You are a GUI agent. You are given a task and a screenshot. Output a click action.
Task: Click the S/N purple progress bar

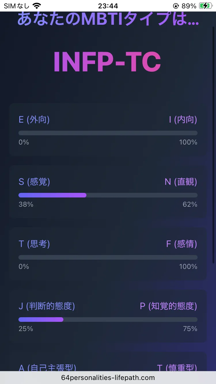tap(52, 195)
